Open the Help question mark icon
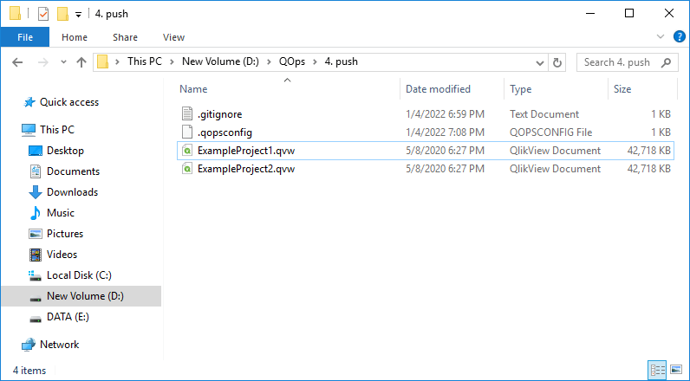This screenshot has height=381, width=690. (679, 37)
